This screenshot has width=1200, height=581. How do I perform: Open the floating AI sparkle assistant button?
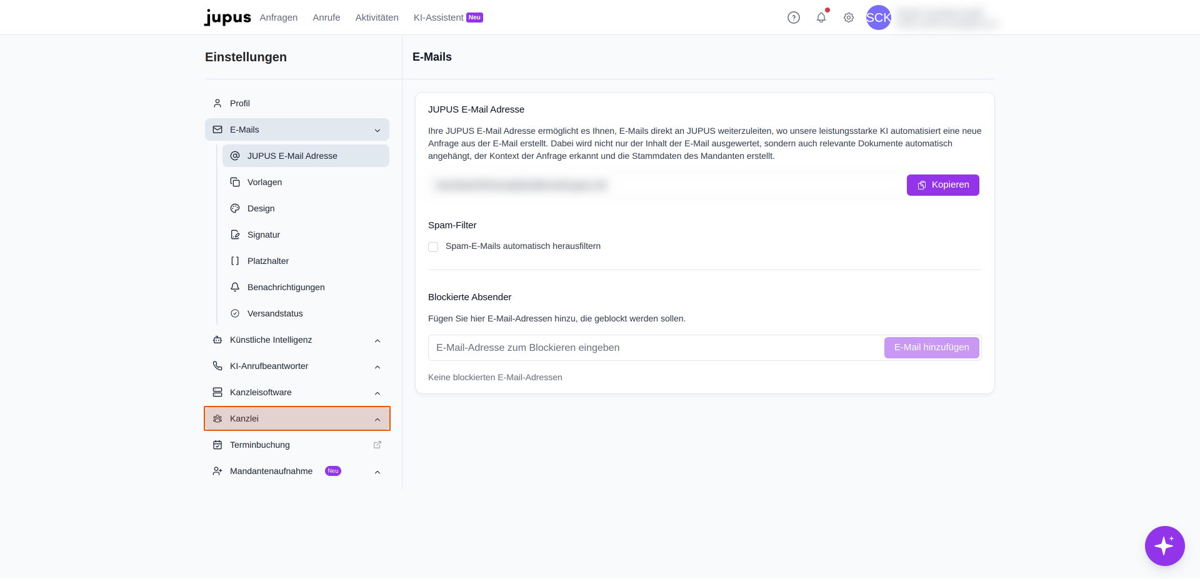tap(1164, 546)
